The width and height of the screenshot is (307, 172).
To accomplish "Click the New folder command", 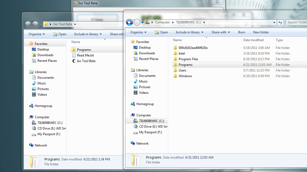I will coord(261,32).
